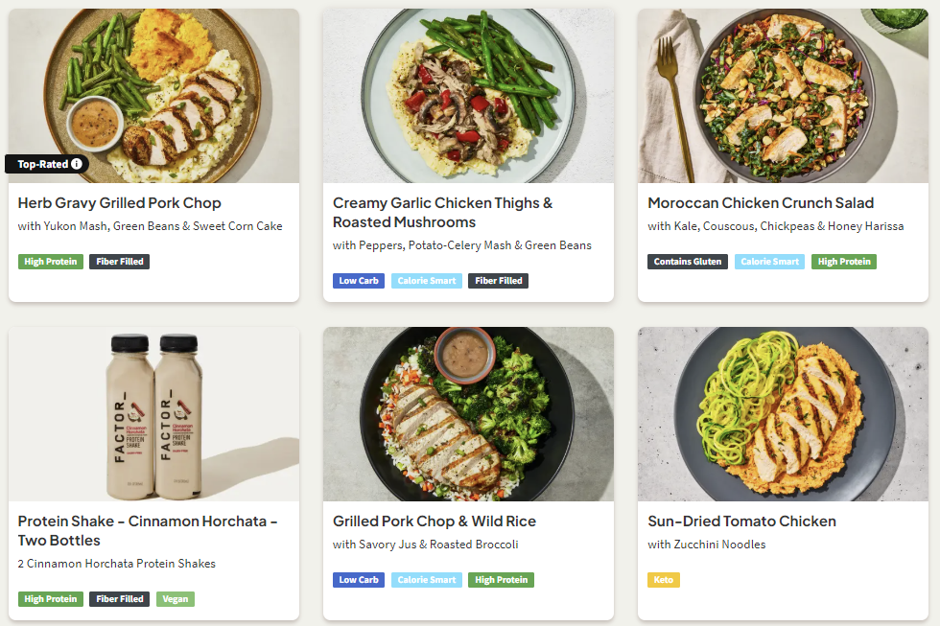
Task: Open Creamy Garlic Chicken Thighs & Roasted Mushrooms title
Action: click(442, 213)
